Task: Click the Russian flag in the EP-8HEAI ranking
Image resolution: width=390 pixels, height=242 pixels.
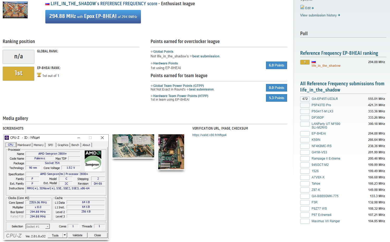Action: [x=314, y=62]
